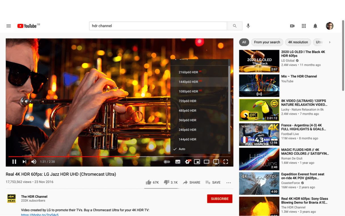This screenshot has height=216, width=345.
Task: Subscribe to The HDR Channel
Action: tap(220, 199)
